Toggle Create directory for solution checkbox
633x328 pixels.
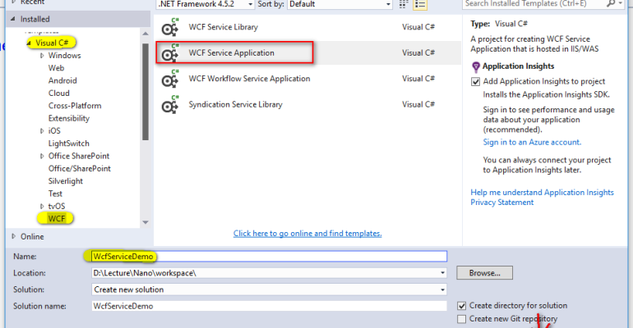click(462, 306)
